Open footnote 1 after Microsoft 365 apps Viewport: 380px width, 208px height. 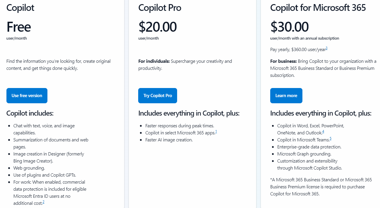[216, 132]
